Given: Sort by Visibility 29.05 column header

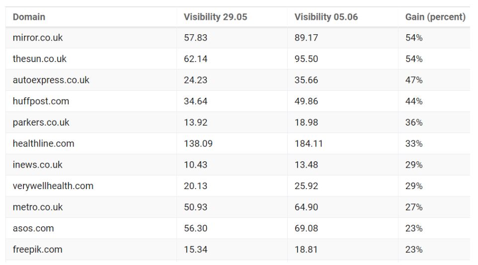Looking at the screenshot, I should coord(215,17).
